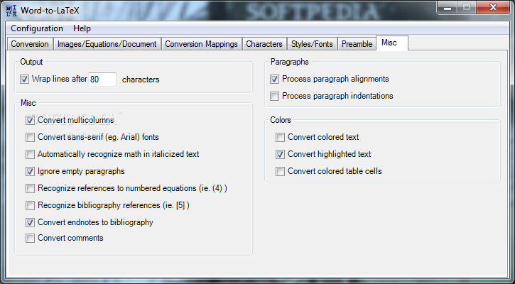Enable Convert sans-serif fonts option
Screen dimensions: 515x284
[x=31, y=137]
